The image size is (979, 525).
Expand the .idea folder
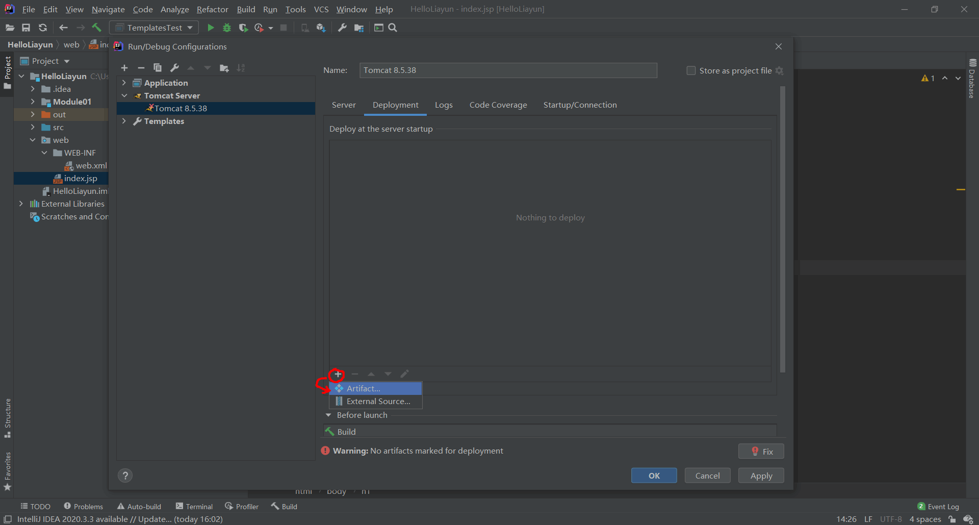pyautogui.click(x=33, y=89)
